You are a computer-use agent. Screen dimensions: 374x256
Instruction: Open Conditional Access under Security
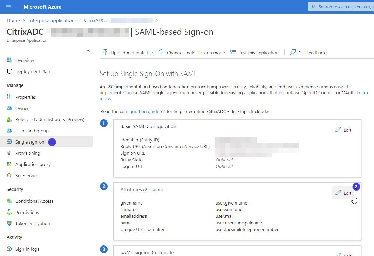(x=34, y=201)
